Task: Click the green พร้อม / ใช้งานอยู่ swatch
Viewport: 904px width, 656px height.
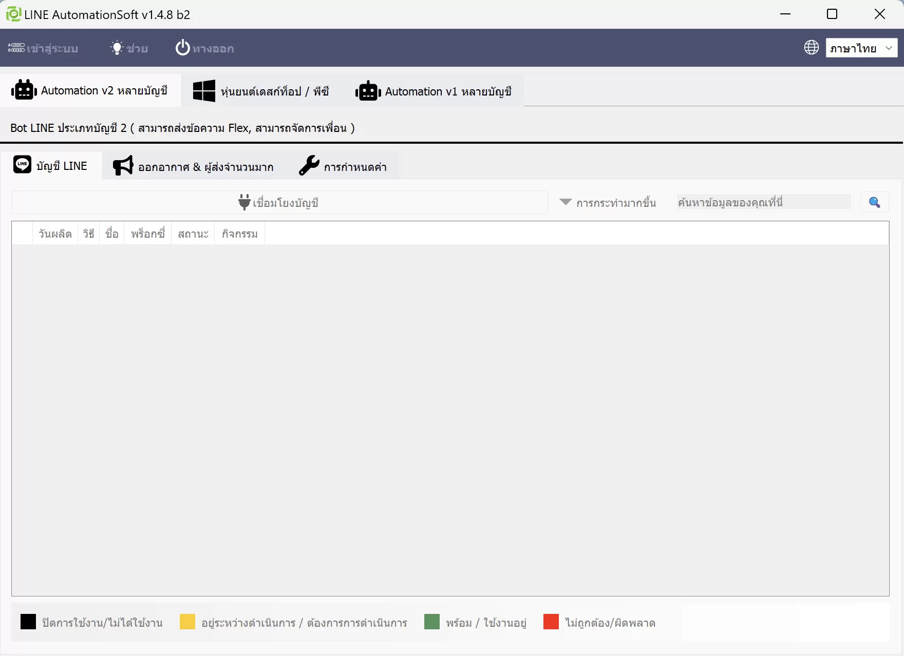Action: (432, 622)
